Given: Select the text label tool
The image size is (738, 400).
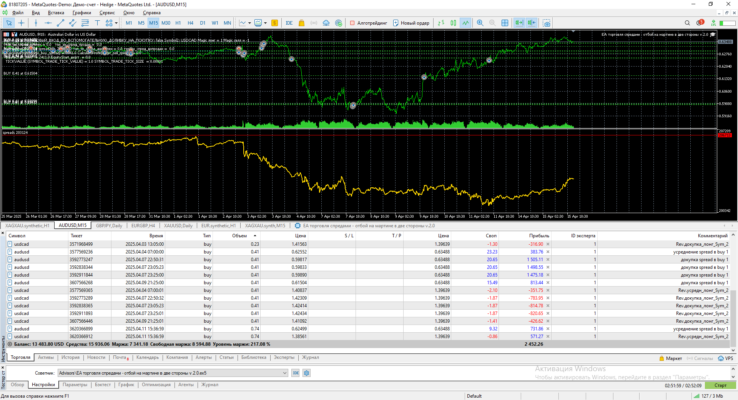Looking at the screenshot, I should point(97,23).
